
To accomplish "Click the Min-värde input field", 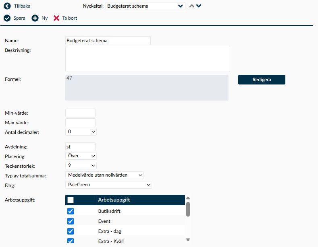I will click(80, 113).
